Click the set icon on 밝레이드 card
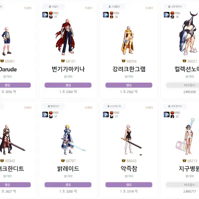The image size is (199, 199). [45, 114]
